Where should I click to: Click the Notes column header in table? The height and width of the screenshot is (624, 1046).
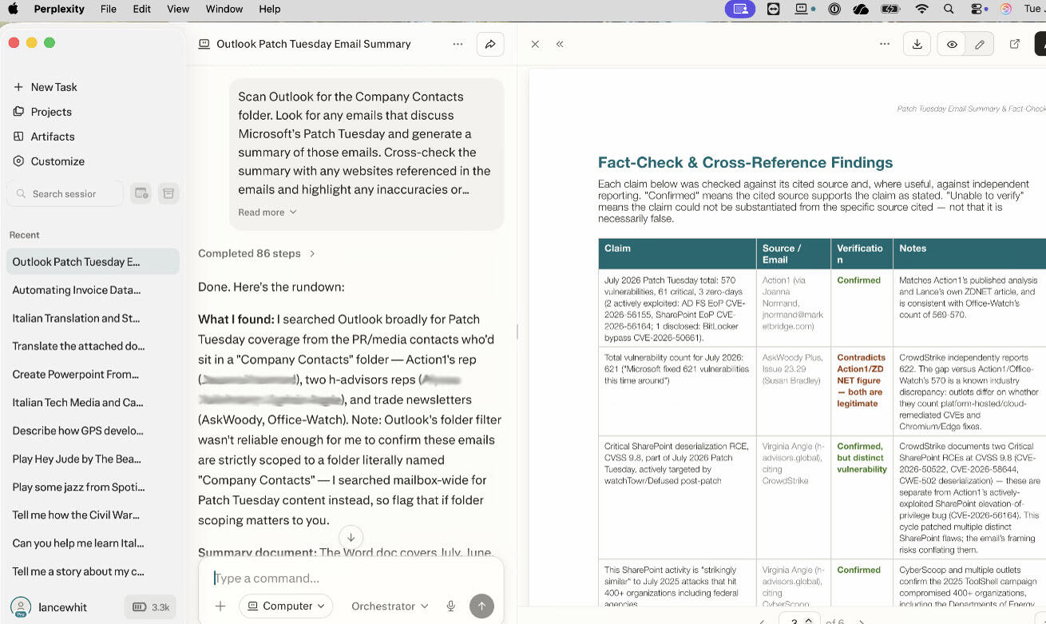(x=969, y=253)
